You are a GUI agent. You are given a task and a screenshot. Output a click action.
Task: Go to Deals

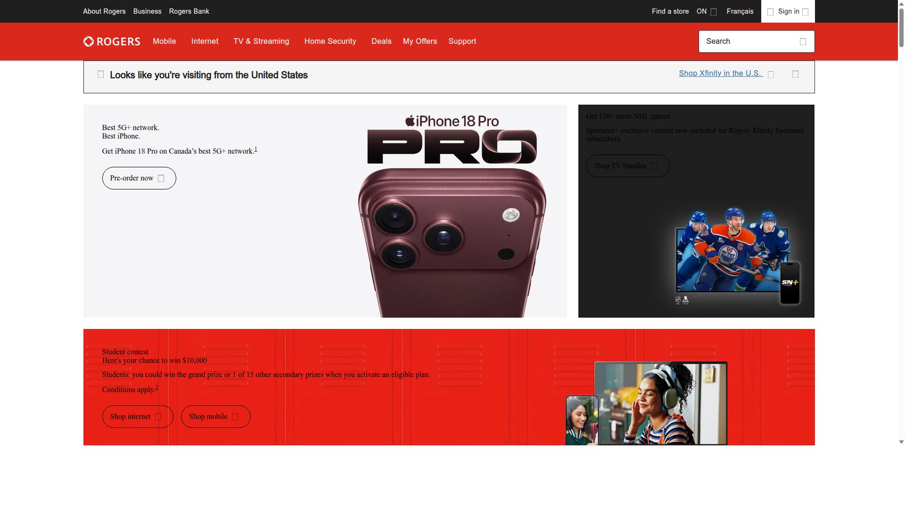[381, 41]
